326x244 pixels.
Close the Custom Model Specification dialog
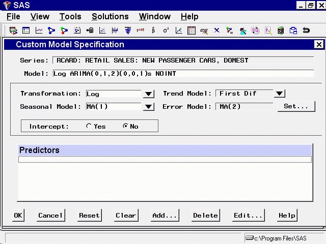pyautogui.click(x=319, y=44)
